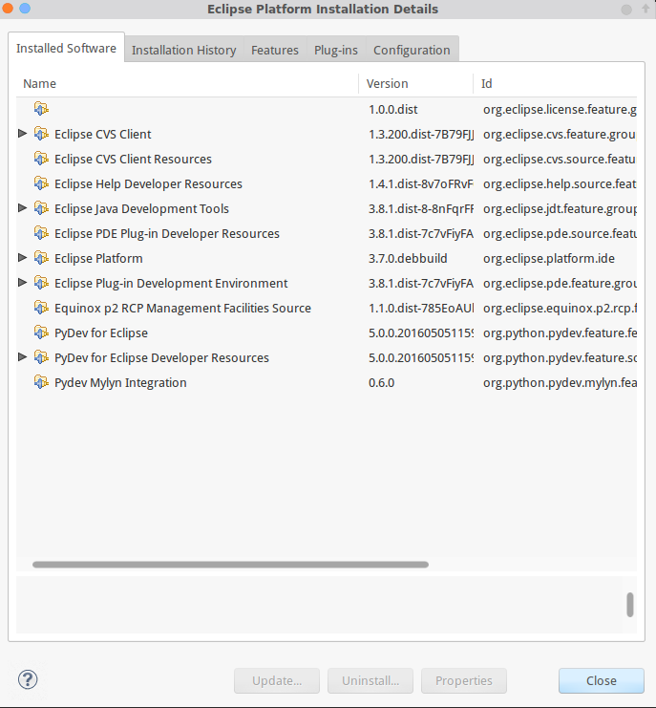Image resolution: width=656 pixels, height=708 pixels.
Task: Click the orange window button in the title bar
Action: (7, 8)
